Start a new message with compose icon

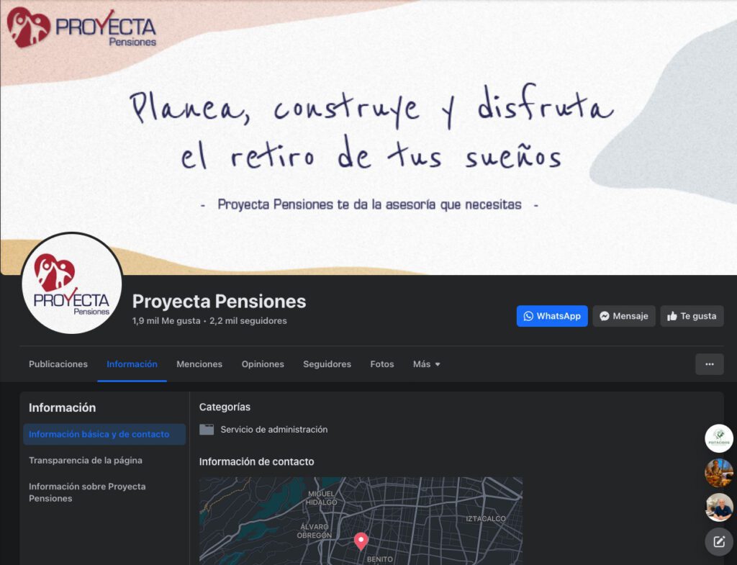click(x=719, y=542)
